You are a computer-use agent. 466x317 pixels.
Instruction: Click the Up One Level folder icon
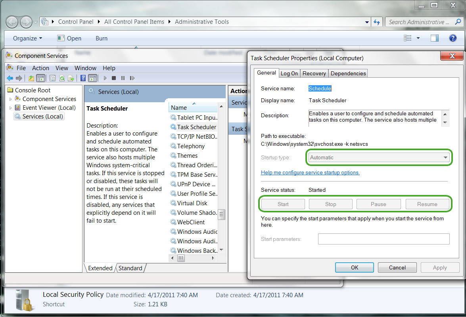31,78
